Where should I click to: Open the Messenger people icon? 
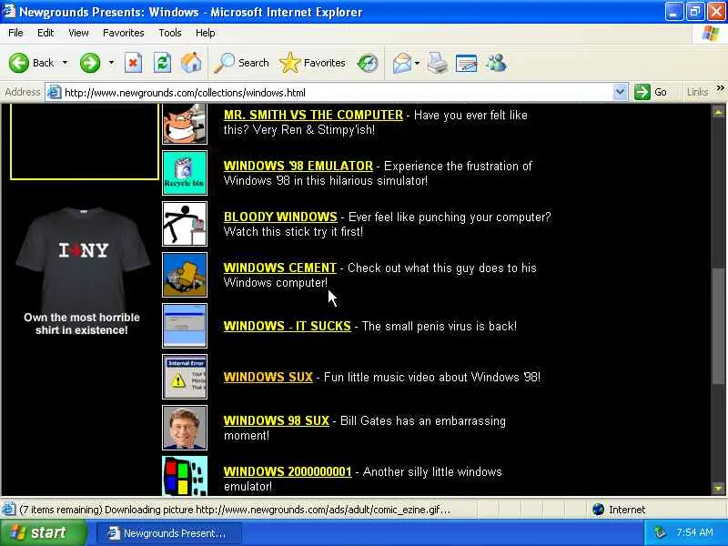[496, 63]
